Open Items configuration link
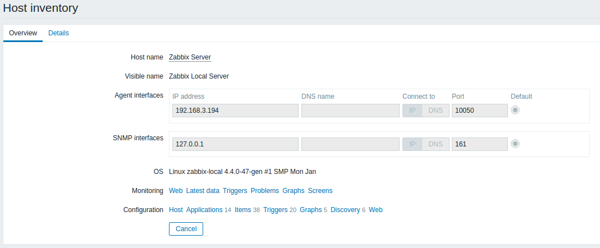The height and width of the screenshot is (248, 600). coord(242,210)
